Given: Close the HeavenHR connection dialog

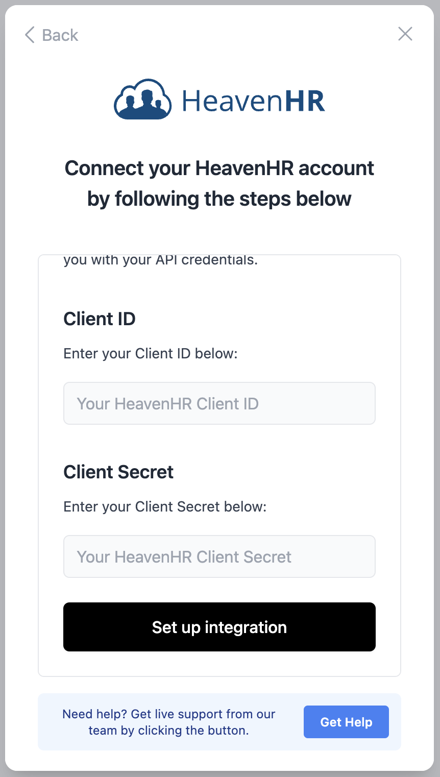Looking at the screenshot, I should pos(405,34).
